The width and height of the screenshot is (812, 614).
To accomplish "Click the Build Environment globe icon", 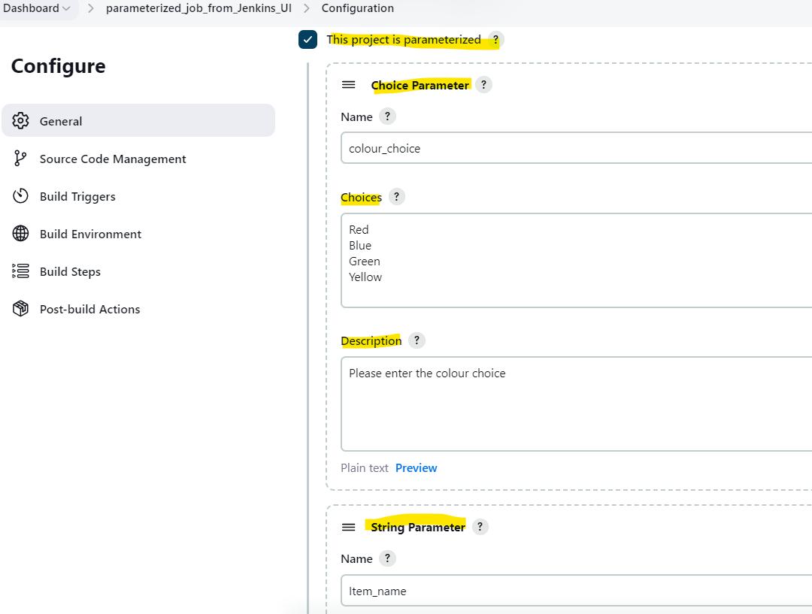I will point(21,234).
